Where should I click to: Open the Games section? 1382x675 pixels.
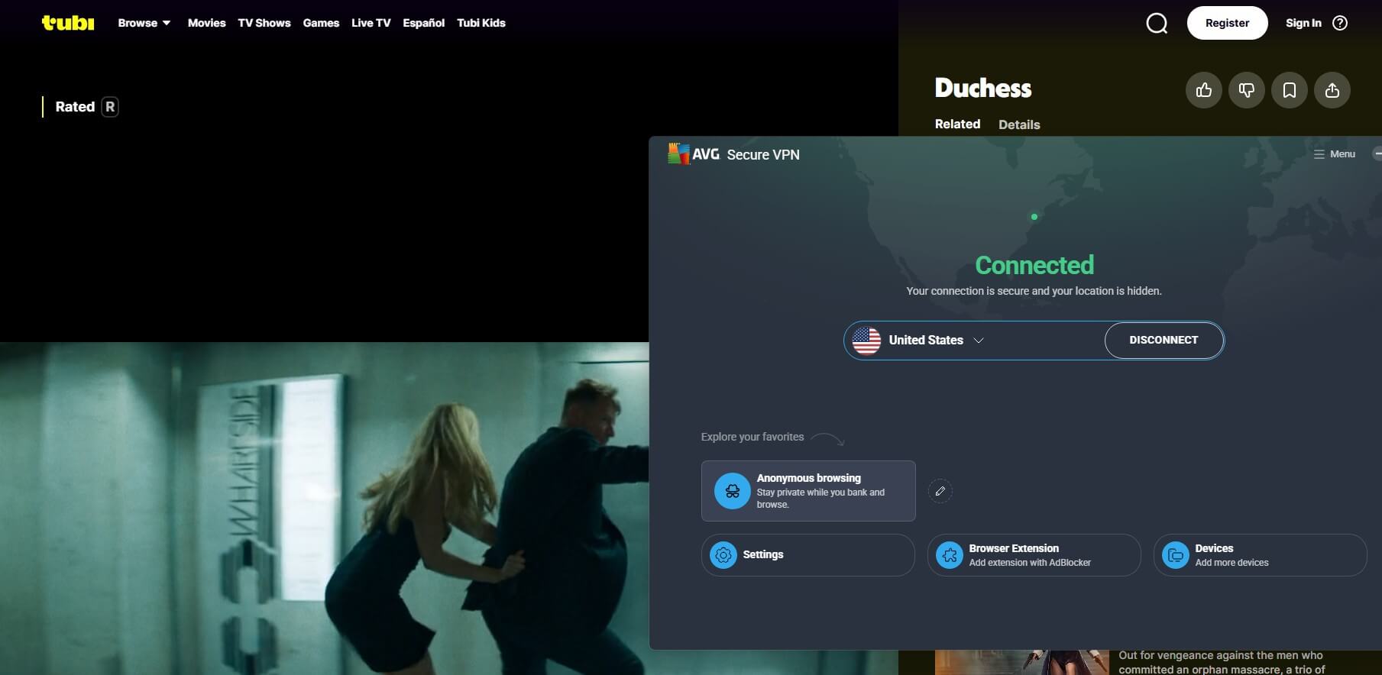(321, 23)
